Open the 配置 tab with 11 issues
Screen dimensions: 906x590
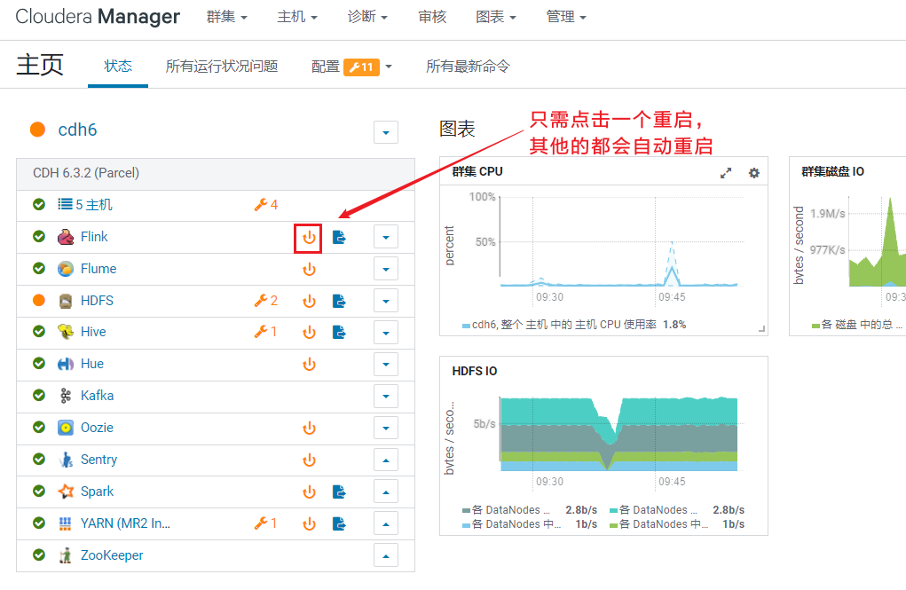(351, 67)
